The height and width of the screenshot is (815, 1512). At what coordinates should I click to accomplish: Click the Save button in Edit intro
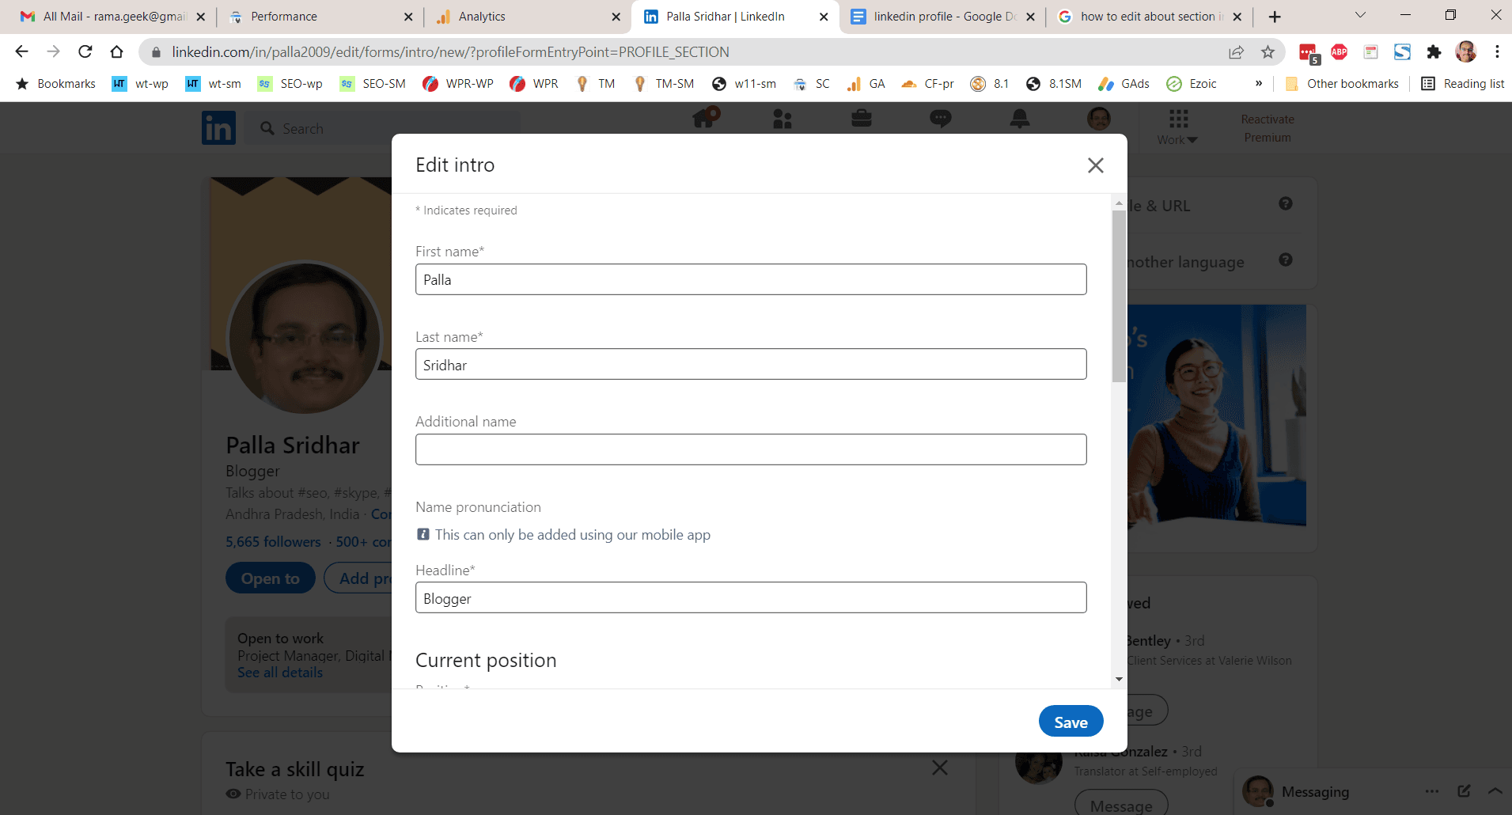click(1071, 722)
